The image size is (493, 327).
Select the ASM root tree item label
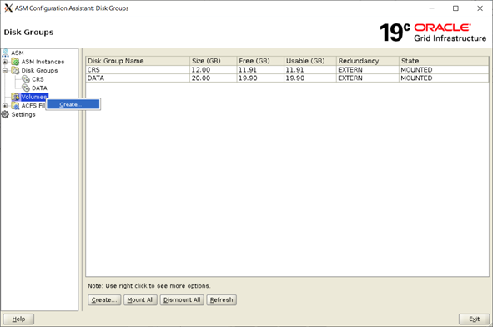pyautogui.click(x=18, y=53)
